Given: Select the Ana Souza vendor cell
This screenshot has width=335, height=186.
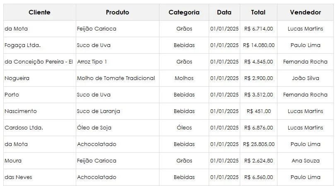Looking at the screenshot, I should coord(305,160).
